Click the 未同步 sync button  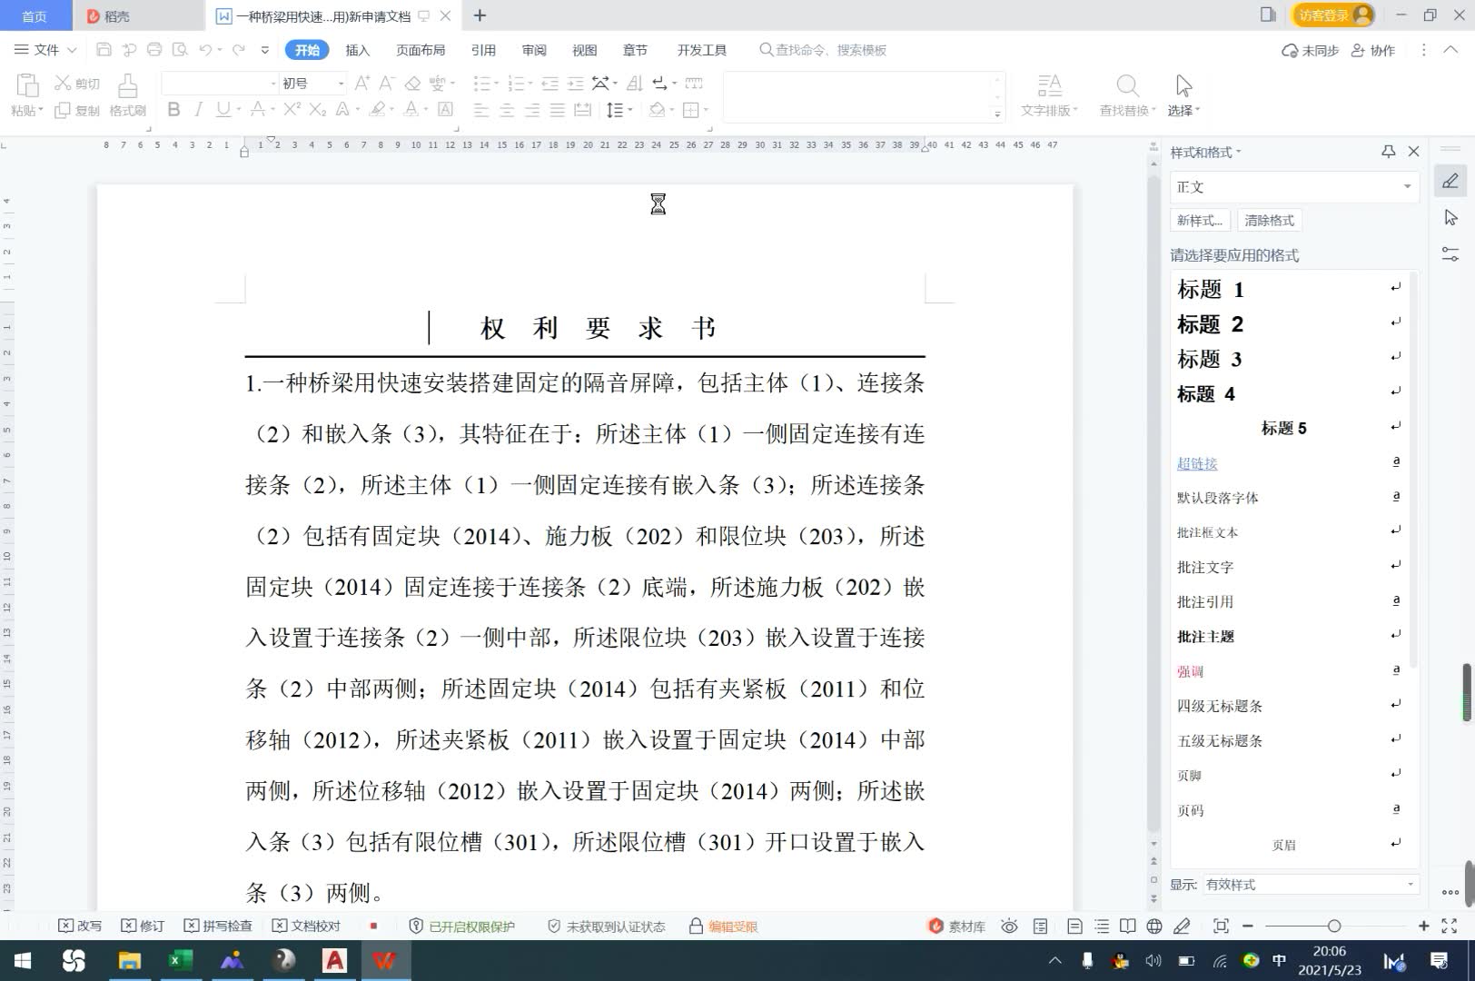pos(1310,50)
